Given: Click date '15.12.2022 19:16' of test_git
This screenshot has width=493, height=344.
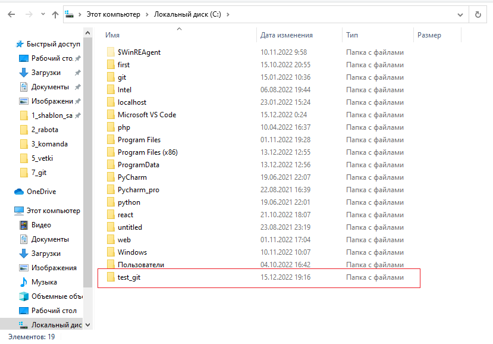Looking at the screenshot, I should pos(285,277).
